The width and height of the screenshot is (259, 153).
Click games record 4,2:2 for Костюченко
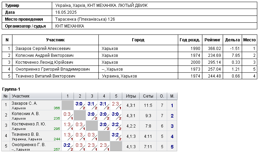131,126
